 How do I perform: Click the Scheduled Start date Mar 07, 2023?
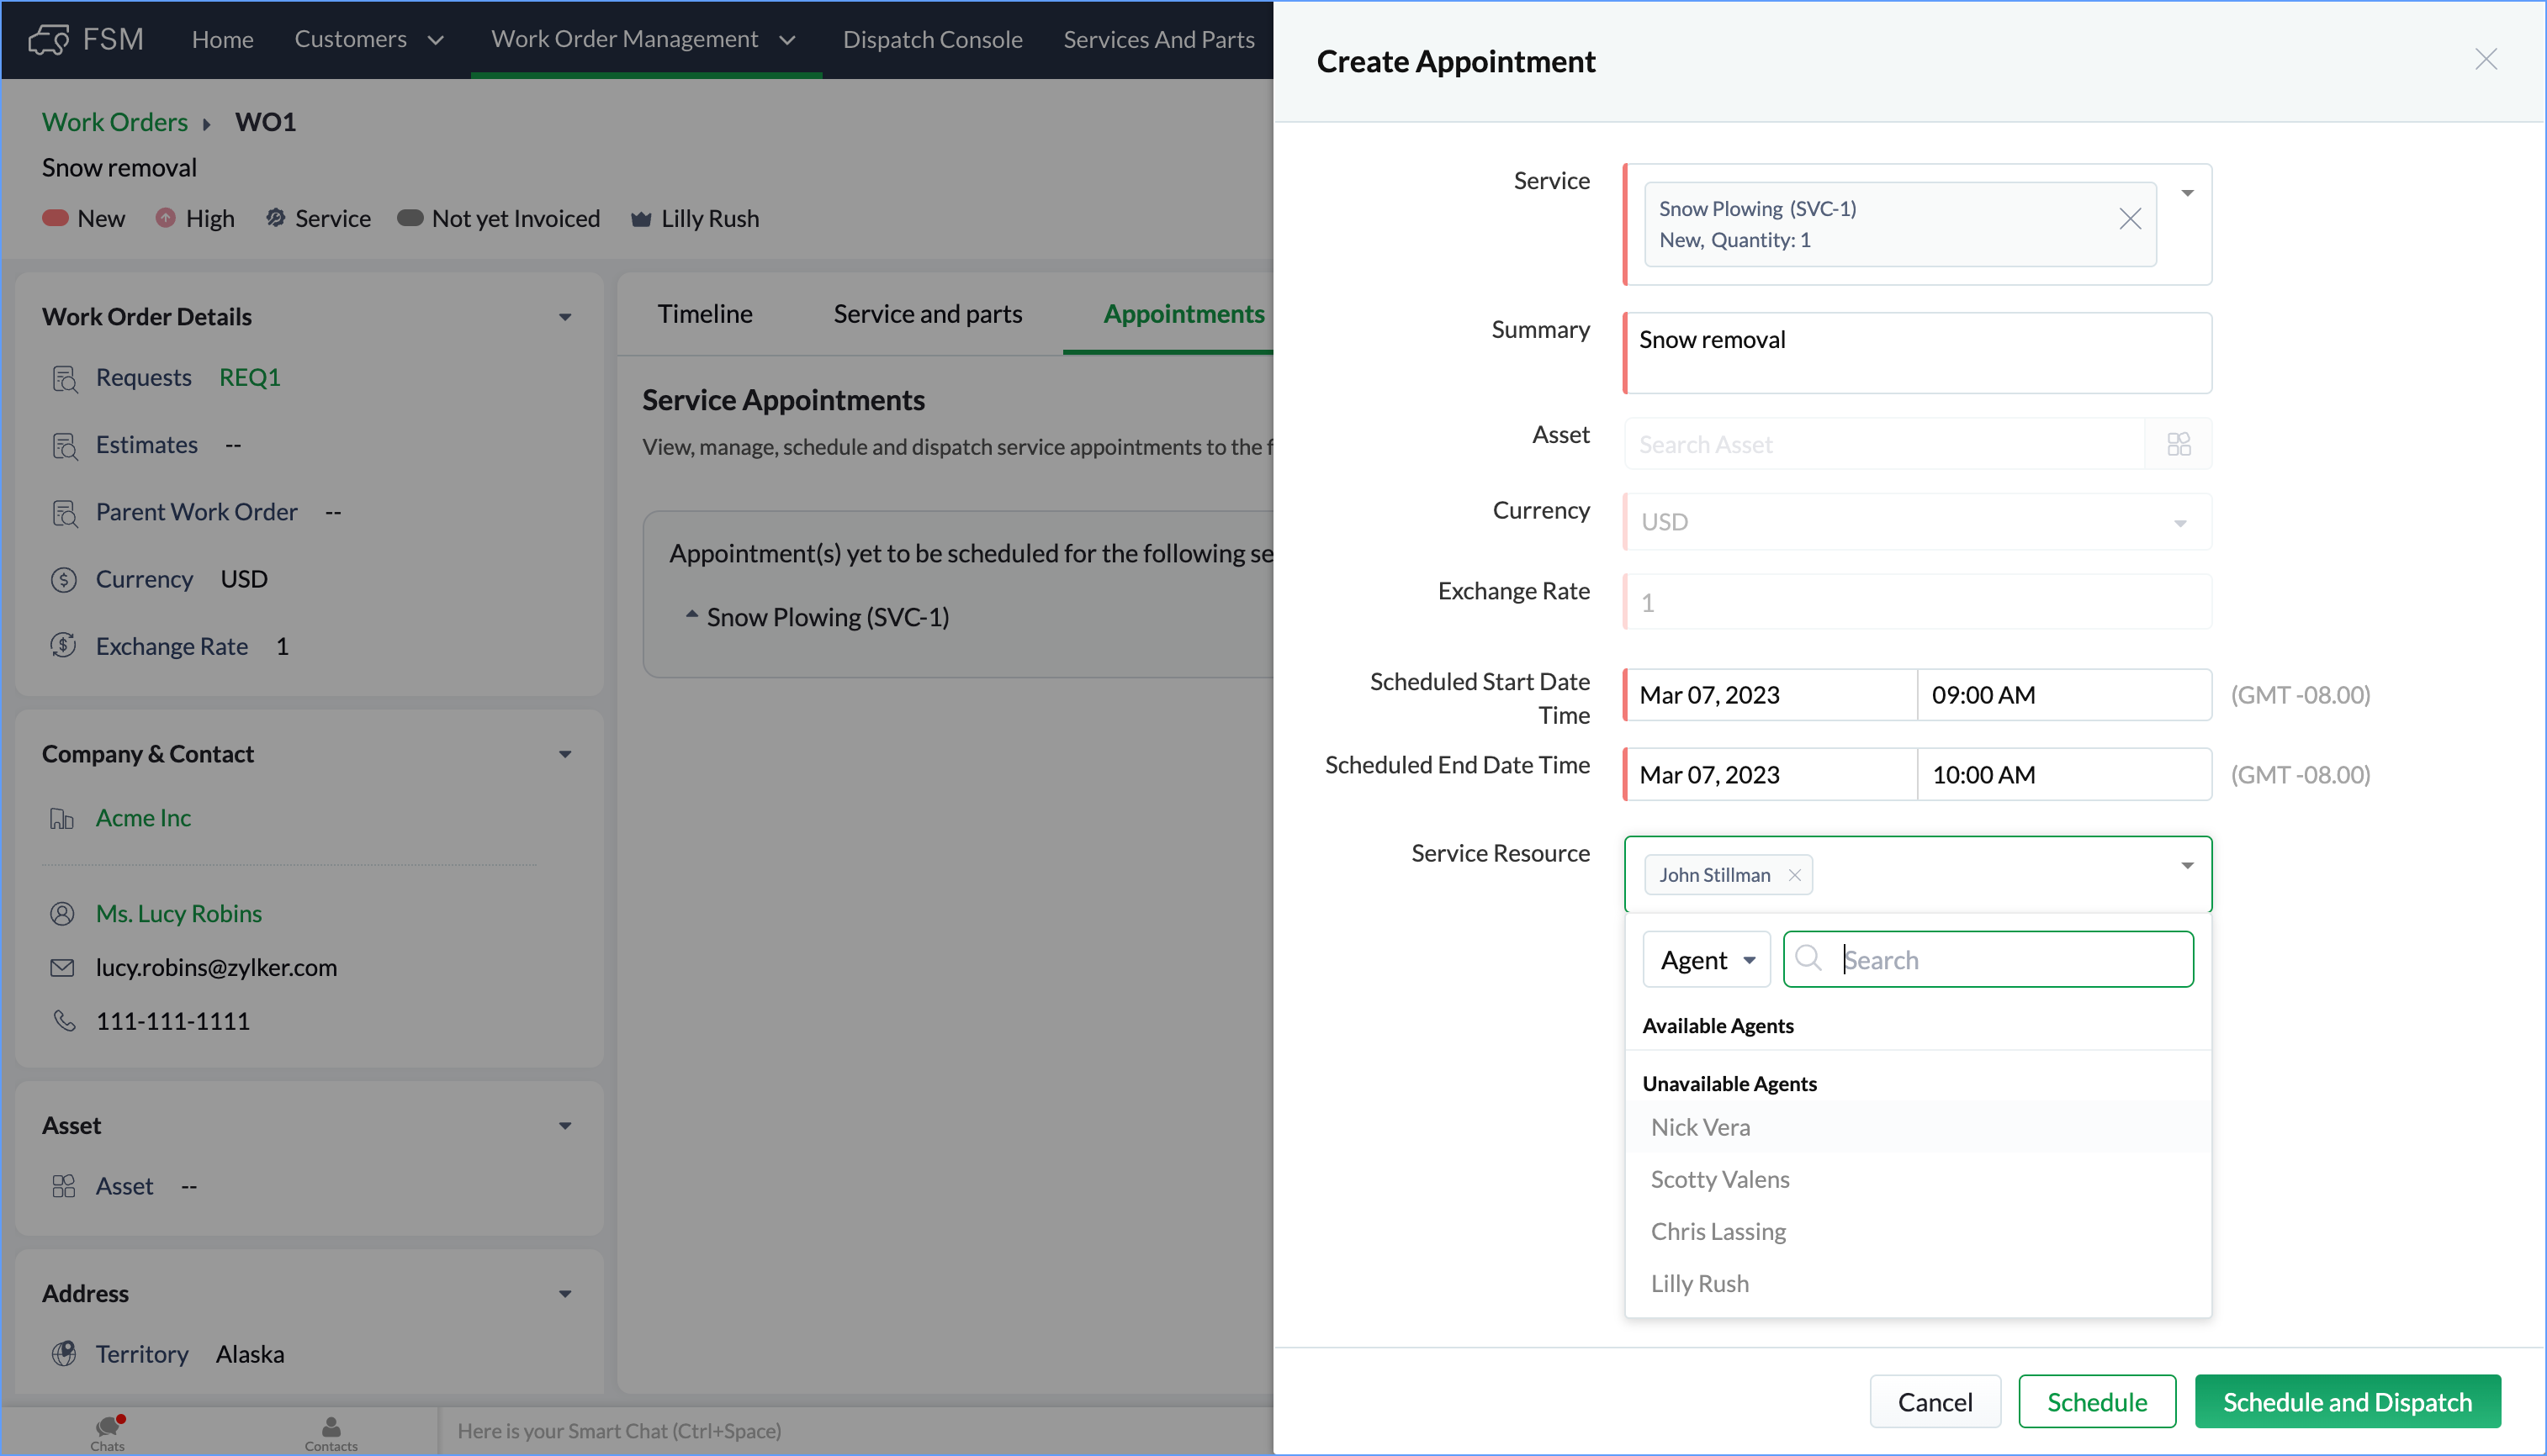(1770, 694)
